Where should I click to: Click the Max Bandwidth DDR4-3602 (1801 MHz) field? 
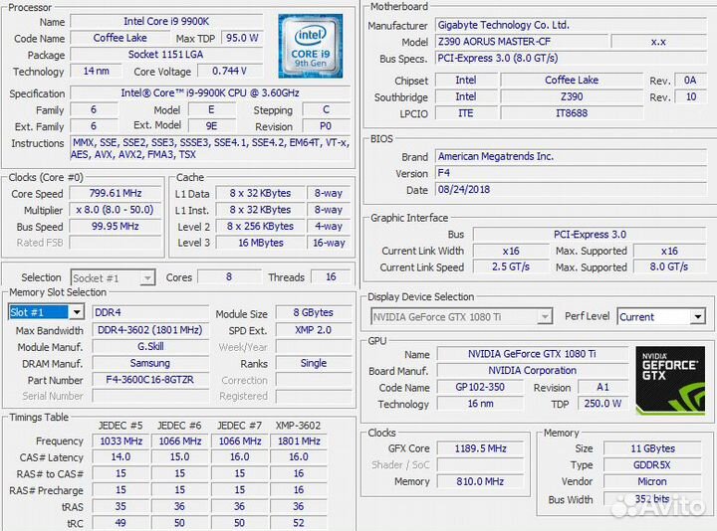pos(150,330)
